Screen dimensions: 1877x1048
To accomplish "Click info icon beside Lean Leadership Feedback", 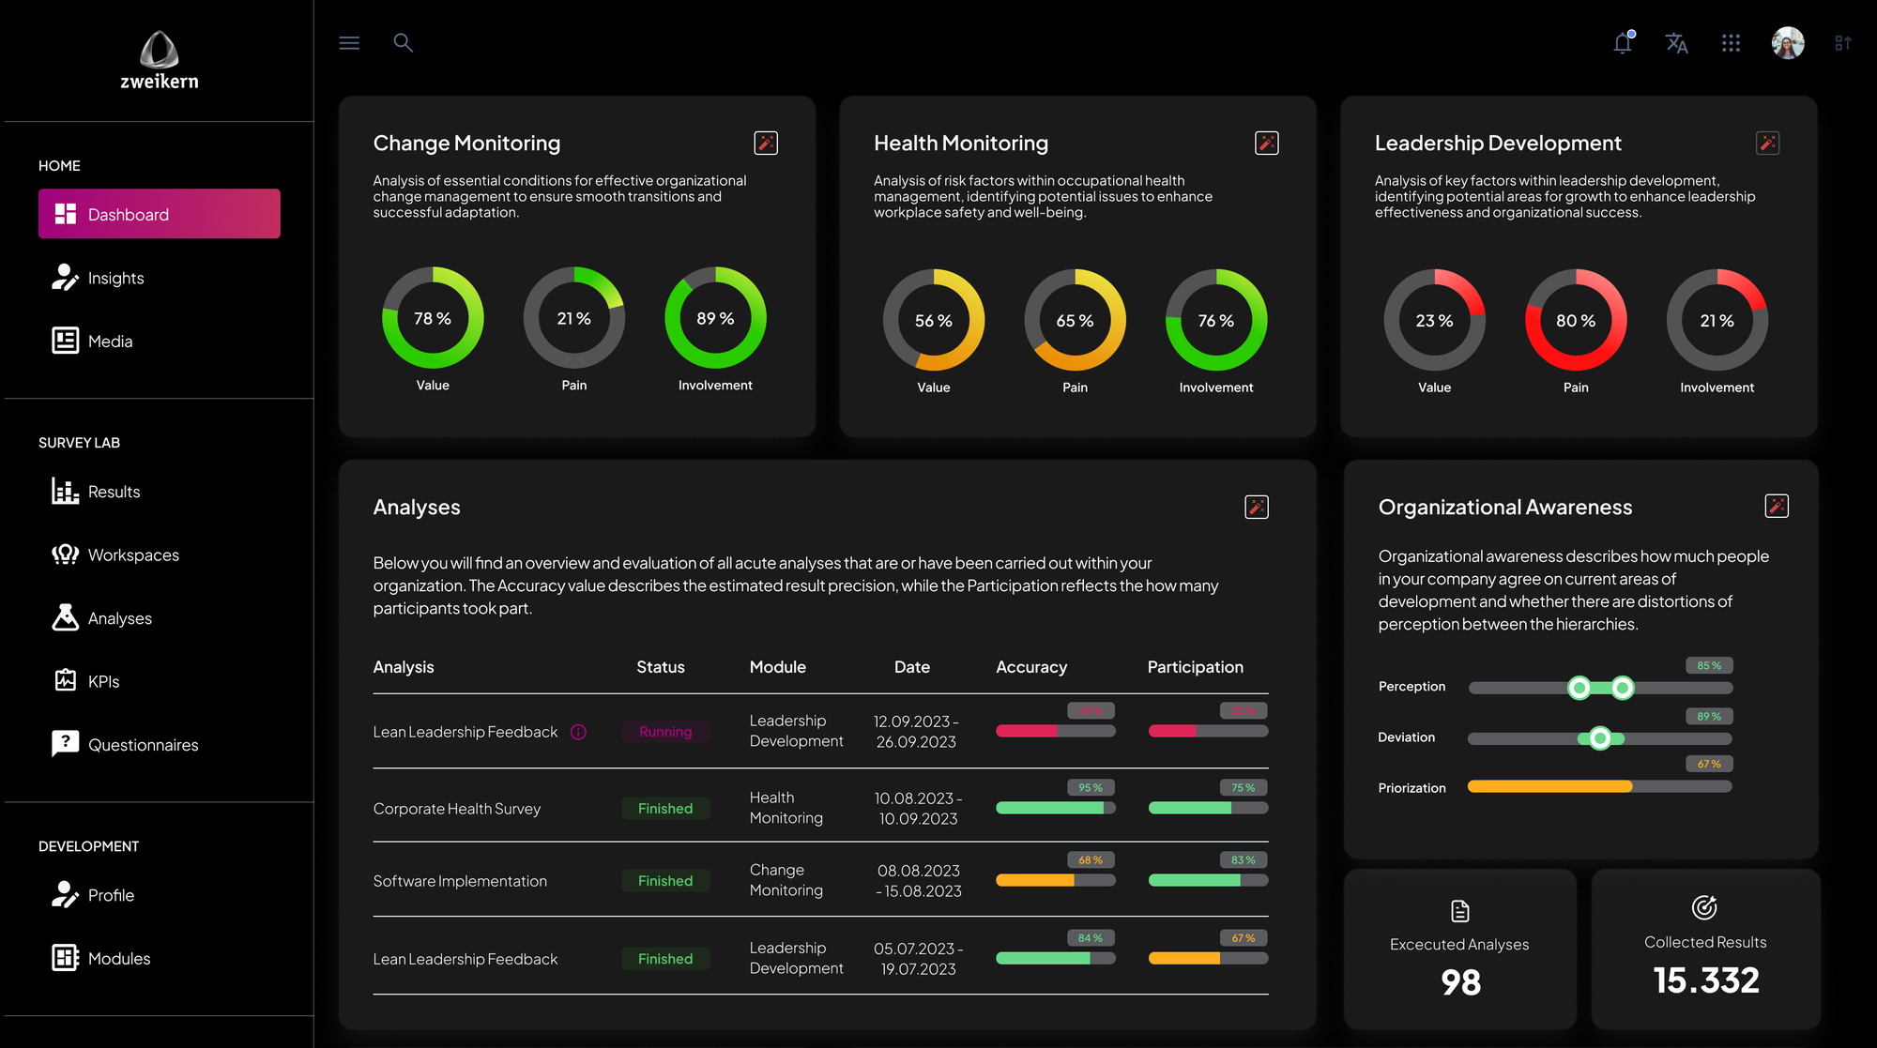I will click(578, 732).
